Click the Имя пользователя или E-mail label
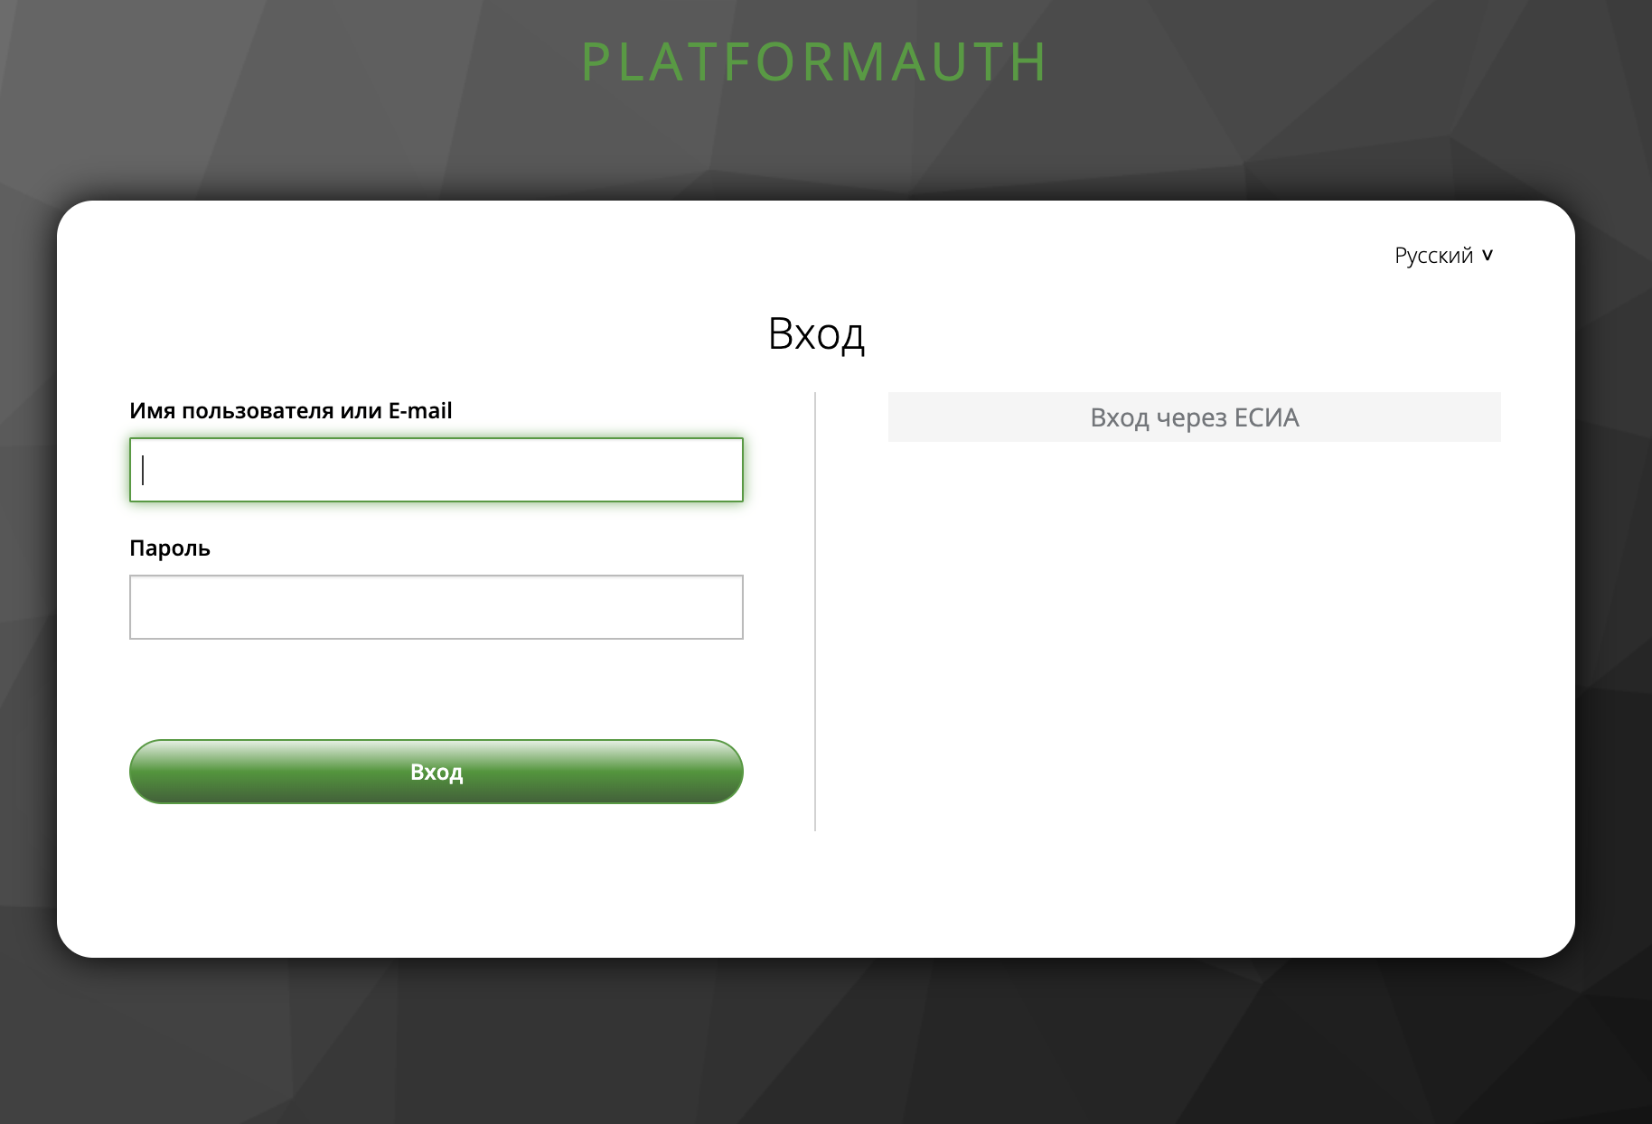The width and height of the screenshot is (1652, 1124). (291, 409)
